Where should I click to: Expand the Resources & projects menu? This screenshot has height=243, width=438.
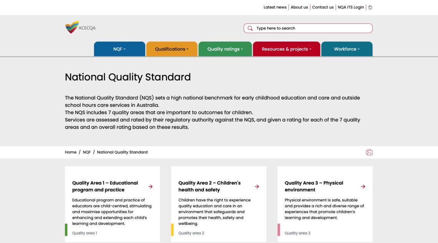(286, 49)
